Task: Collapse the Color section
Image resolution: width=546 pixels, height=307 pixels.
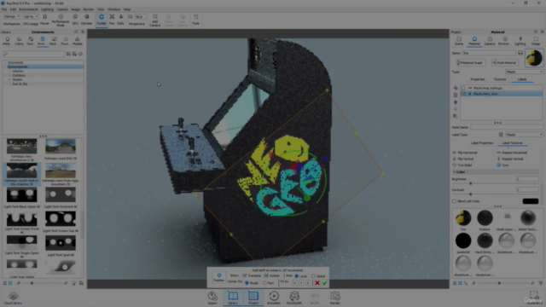Action: pos(455,172)
